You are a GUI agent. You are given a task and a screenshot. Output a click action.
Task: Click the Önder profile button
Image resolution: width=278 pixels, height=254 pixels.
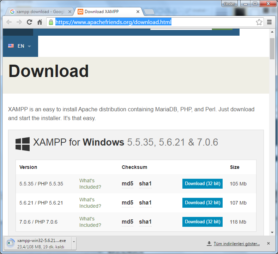pyautogui.click(x=229, y=4)
